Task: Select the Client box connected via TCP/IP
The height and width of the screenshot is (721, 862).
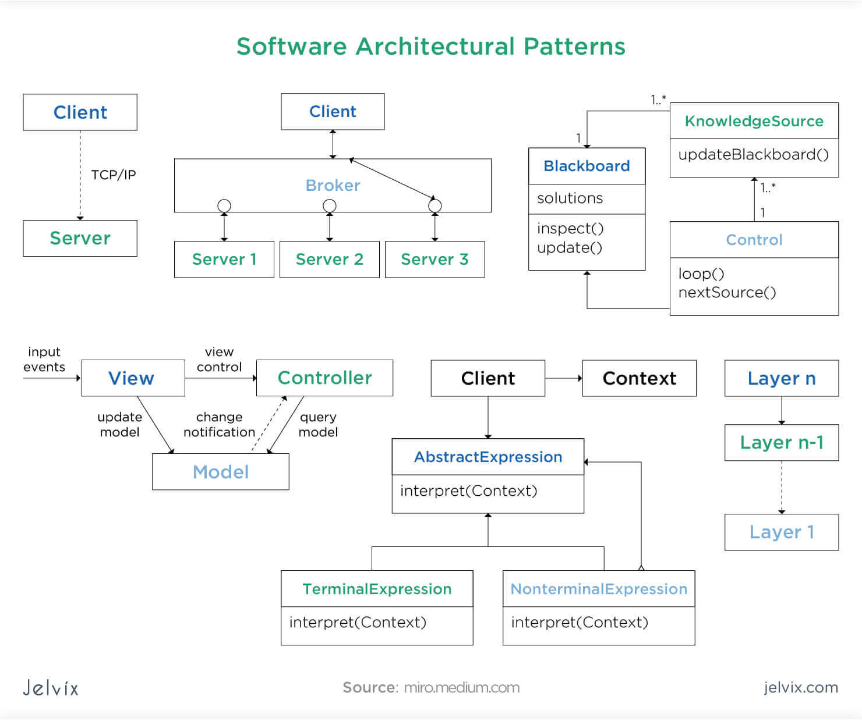Action: click(79, 112)
